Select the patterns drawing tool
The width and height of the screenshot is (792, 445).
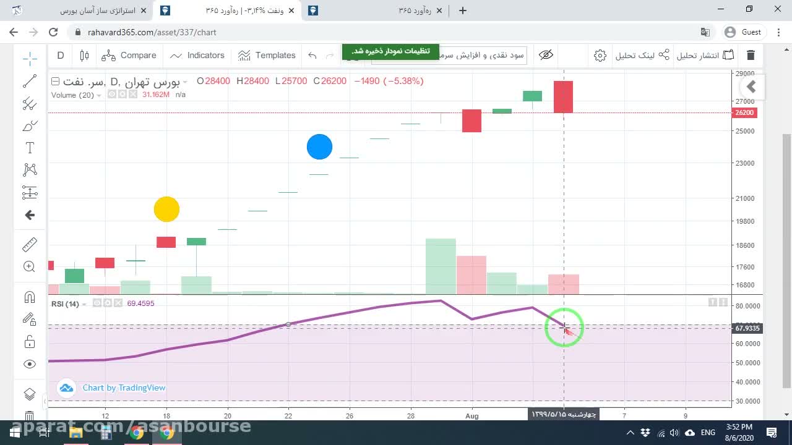[x=30, y=170]
